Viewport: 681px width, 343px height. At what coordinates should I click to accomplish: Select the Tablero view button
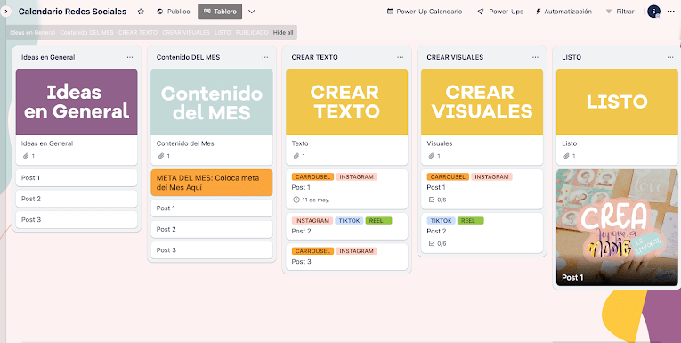[220, 12]
